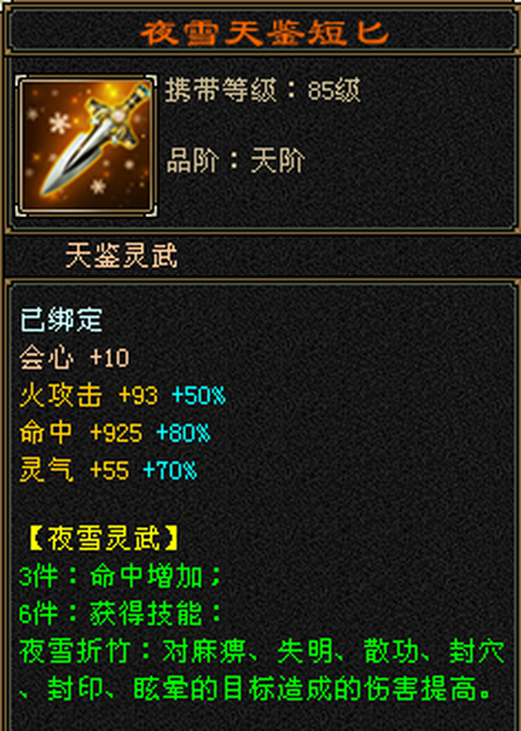The height and width of the screenshot is (731, 521).
Task: Click the 夜雪折竹 skill name
Action: point(74,651)
